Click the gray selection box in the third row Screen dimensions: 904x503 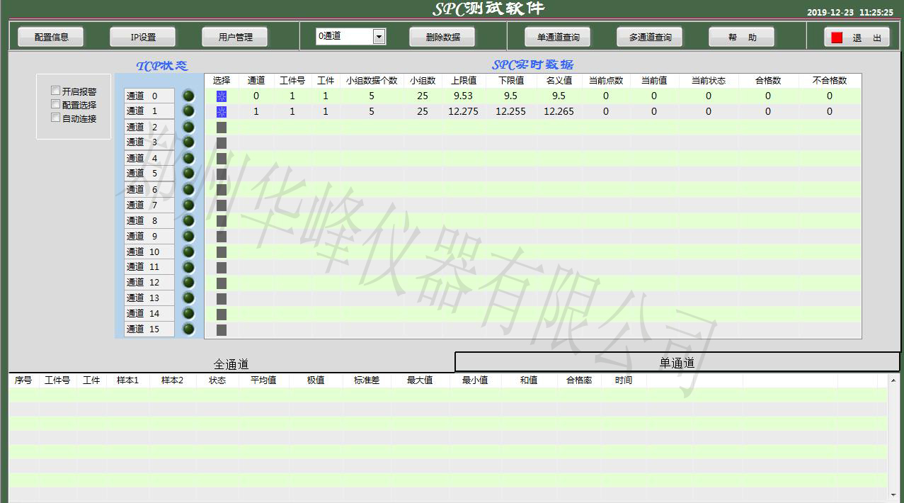pos(222,128)
